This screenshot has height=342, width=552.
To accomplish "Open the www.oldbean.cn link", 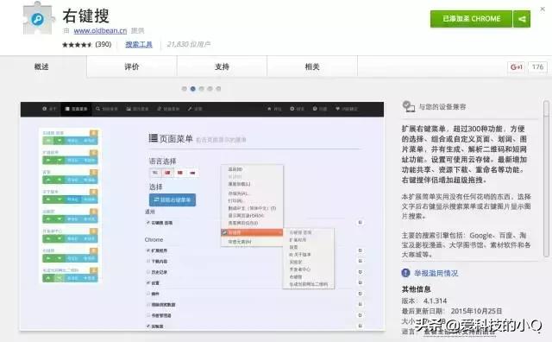I will click(100, 31).
